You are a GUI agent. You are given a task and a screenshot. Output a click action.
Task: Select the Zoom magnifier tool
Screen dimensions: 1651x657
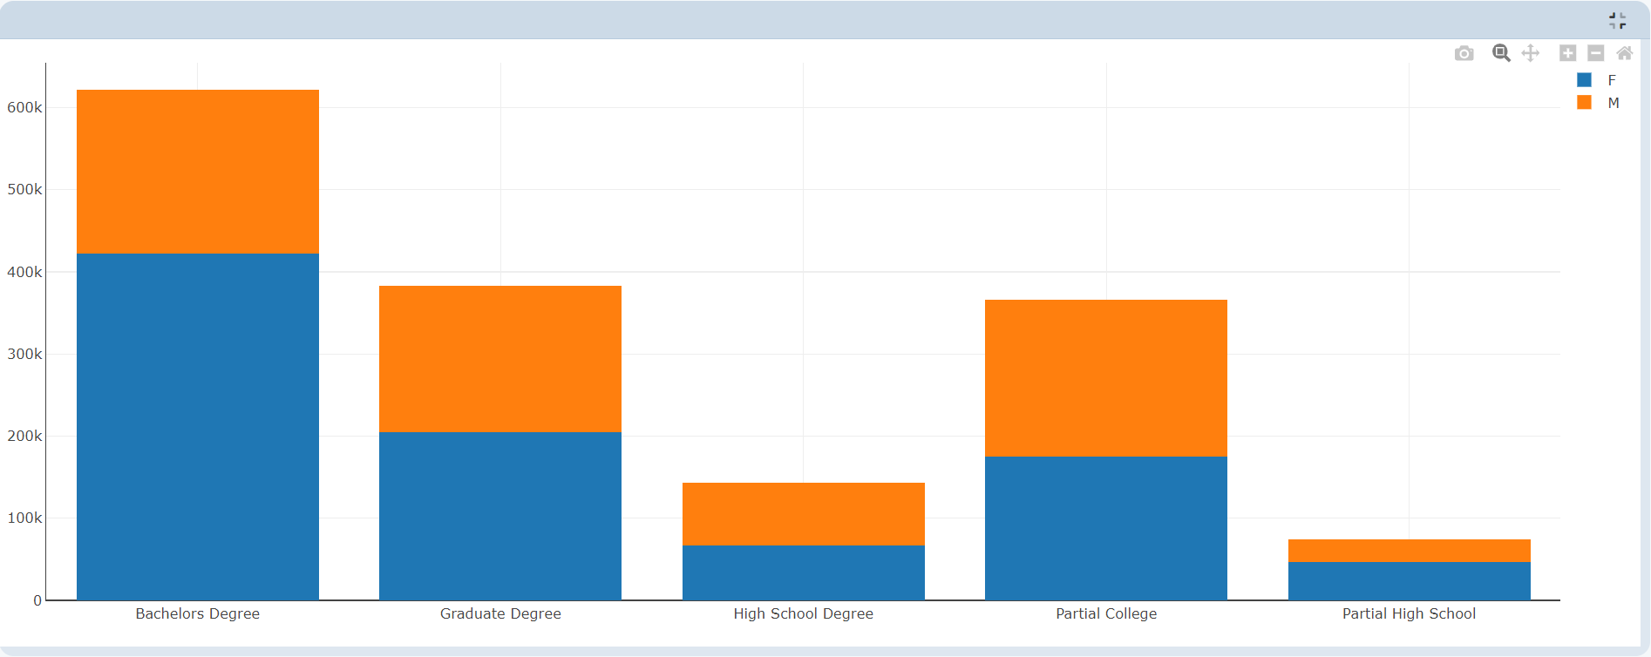pos(1500,53)
